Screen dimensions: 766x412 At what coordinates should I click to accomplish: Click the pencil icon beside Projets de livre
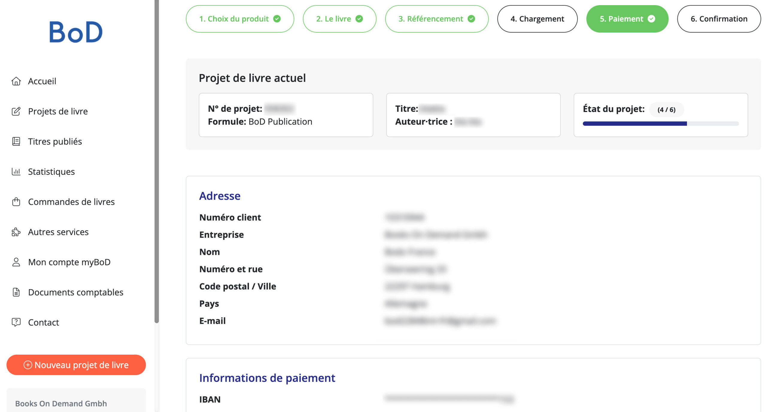pyautogui.click(x=16, y=111)
